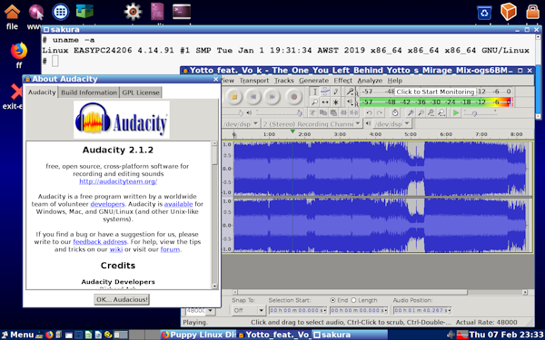The height and width of the screenshot is (340, 545).
Task: Switch to Puppy Linux Firefox taskbar entry
Action: [x=199, y=335]
